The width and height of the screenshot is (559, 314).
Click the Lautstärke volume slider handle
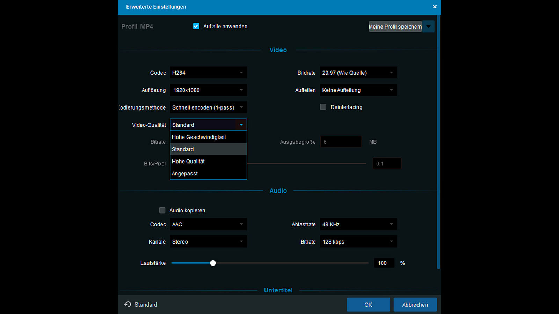(x=213, y=263)
